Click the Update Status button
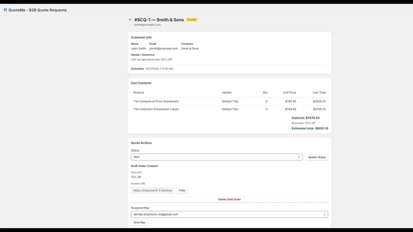This screenshot has height=232, width=413. coord(316,157)
